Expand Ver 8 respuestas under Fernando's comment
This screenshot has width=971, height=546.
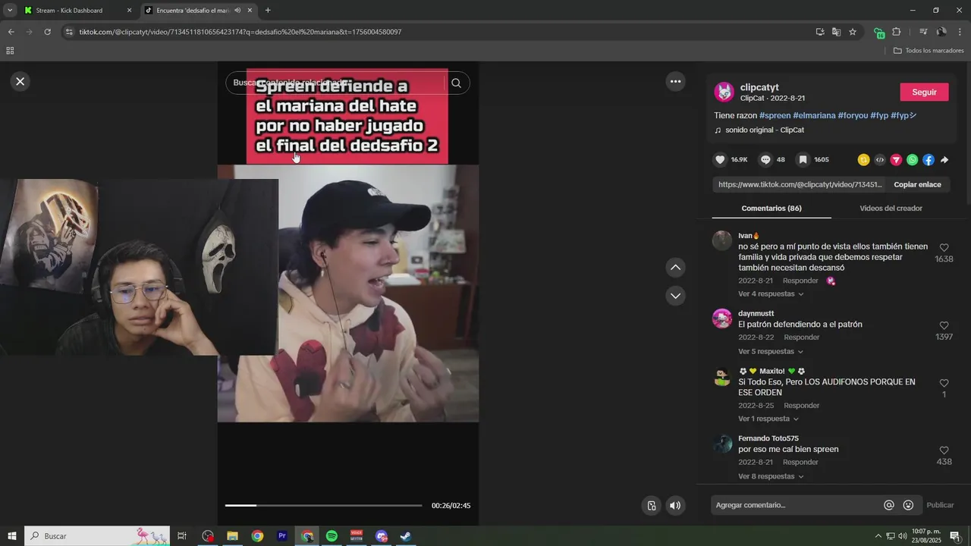click(x=771, y=476)
